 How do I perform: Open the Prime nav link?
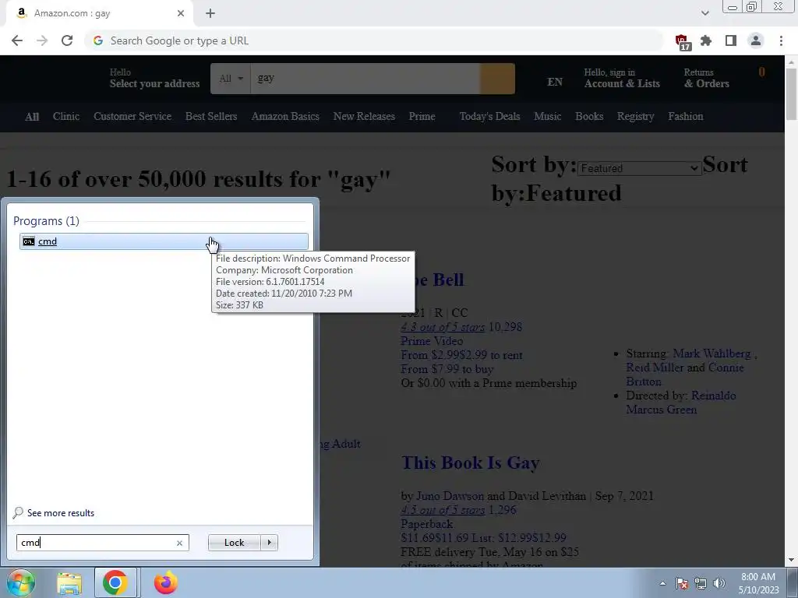(x=422, y=117)
